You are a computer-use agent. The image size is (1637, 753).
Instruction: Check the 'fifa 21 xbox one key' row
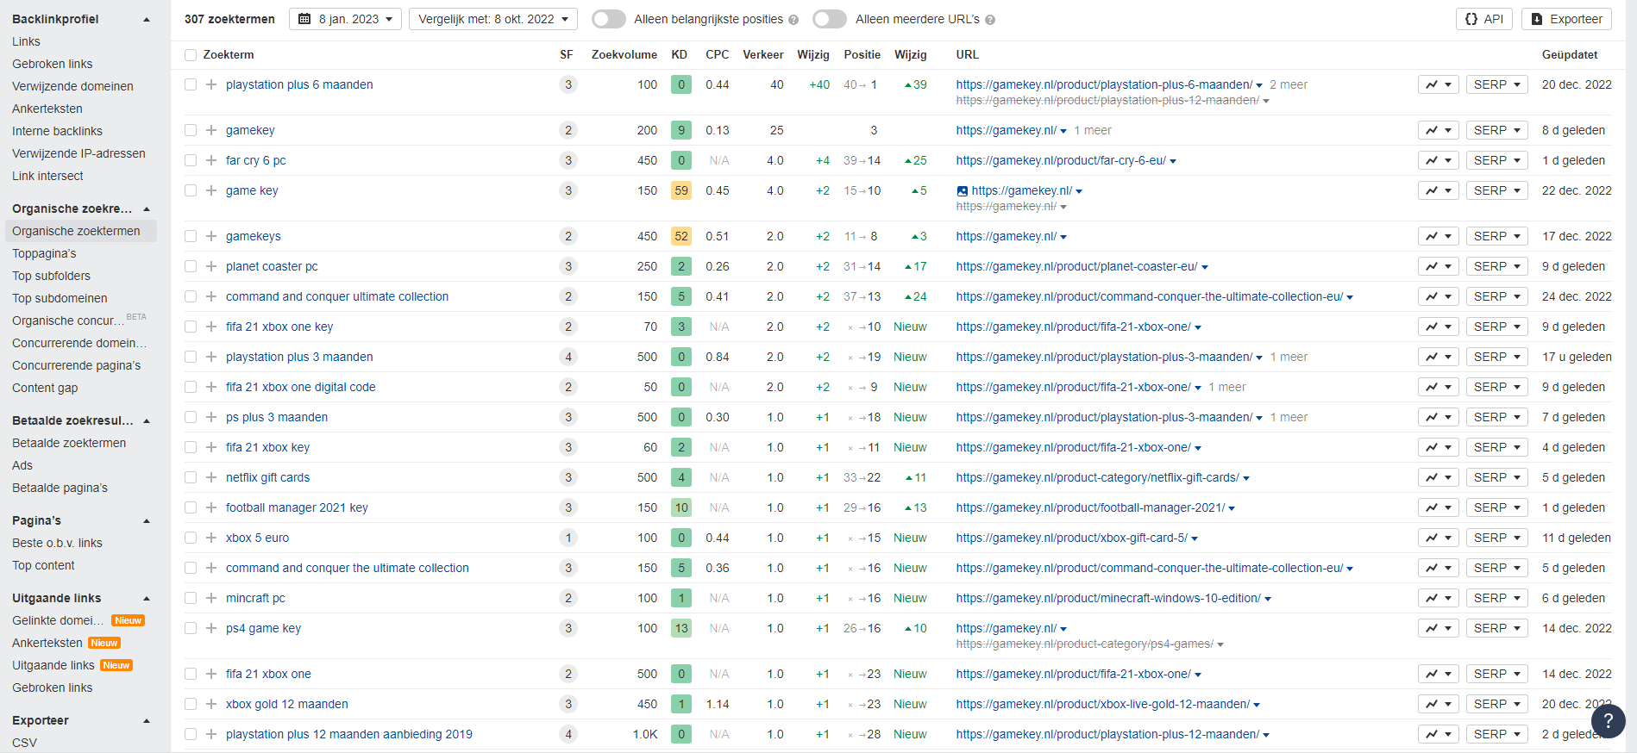(191, 327)
